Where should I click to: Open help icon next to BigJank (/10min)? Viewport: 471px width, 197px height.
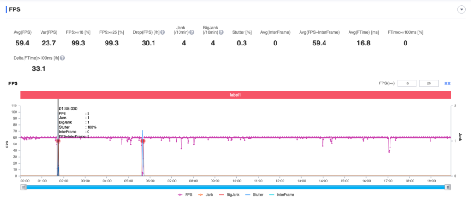point(221,32)
